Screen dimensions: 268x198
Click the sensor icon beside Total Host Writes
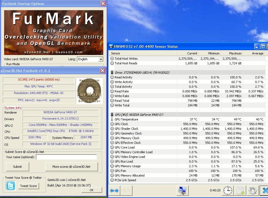[112, 58]
